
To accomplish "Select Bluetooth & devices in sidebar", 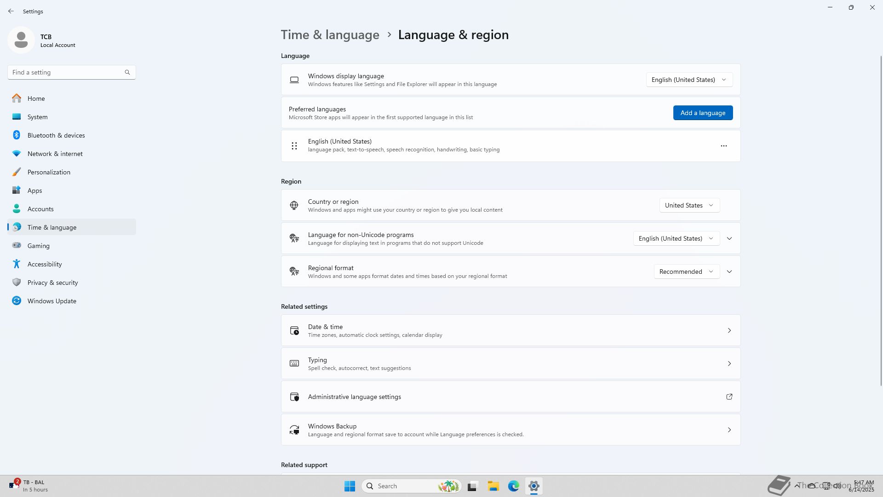I will coord(56,135).
